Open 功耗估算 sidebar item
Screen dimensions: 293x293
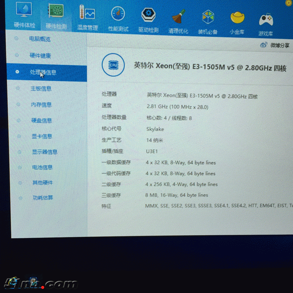tap(43, 198)
